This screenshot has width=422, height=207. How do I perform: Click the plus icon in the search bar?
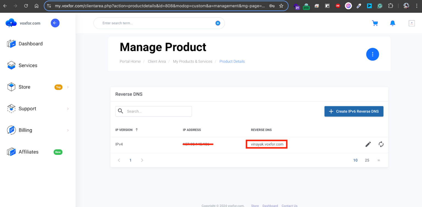(x=218, y=23)
